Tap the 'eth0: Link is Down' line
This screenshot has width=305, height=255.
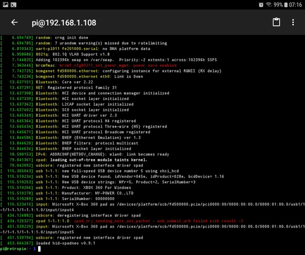click(x=71, y=76)
